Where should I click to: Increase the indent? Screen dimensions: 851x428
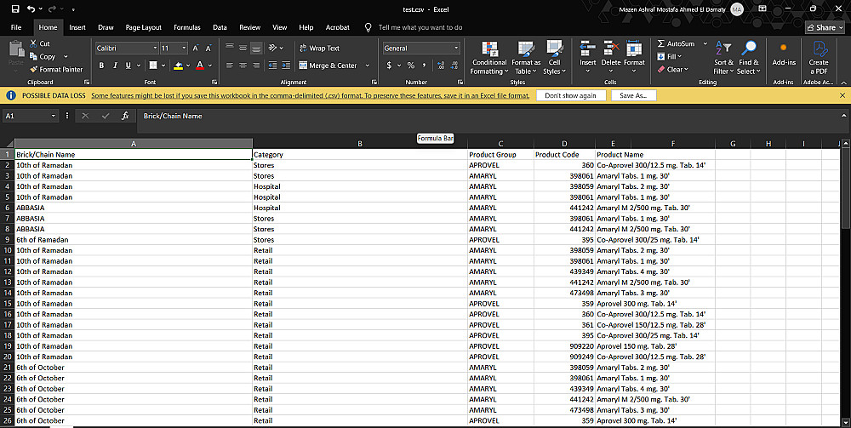(286, 66)
